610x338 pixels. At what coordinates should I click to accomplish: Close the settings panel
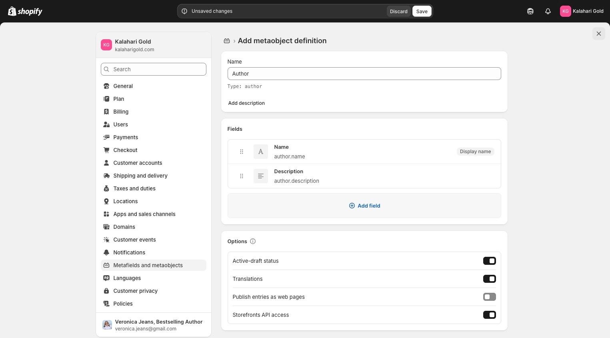[598, 34]
